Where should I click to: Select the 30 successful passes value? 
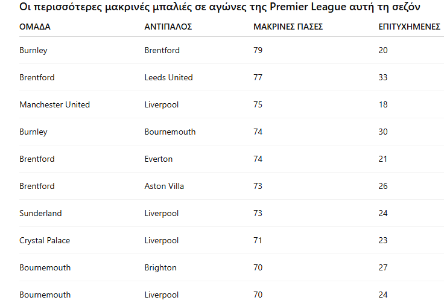point(383,132)
